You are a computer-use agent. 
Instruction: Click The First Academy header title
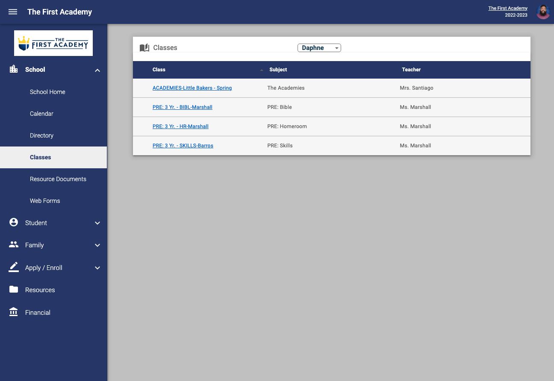(x=59, y=12)
